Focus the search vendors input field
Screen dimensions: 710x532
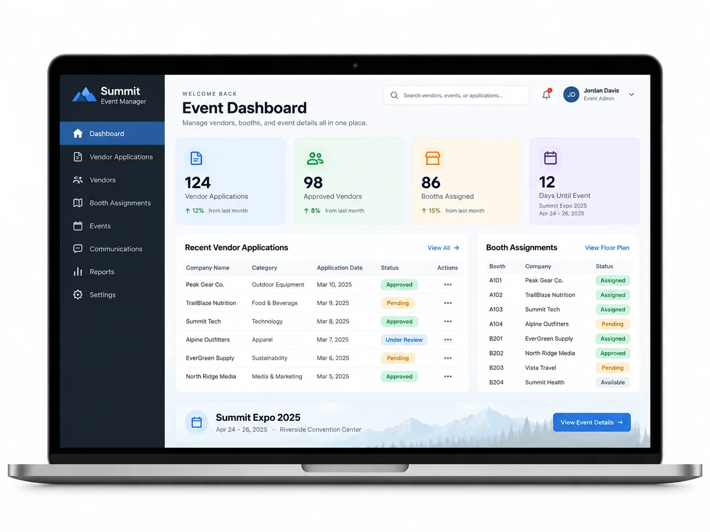click(456, 95)
